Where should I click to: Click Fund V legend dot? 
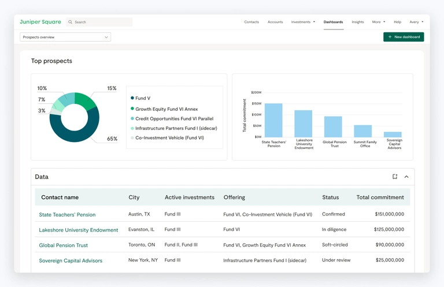tap(132, 98)
